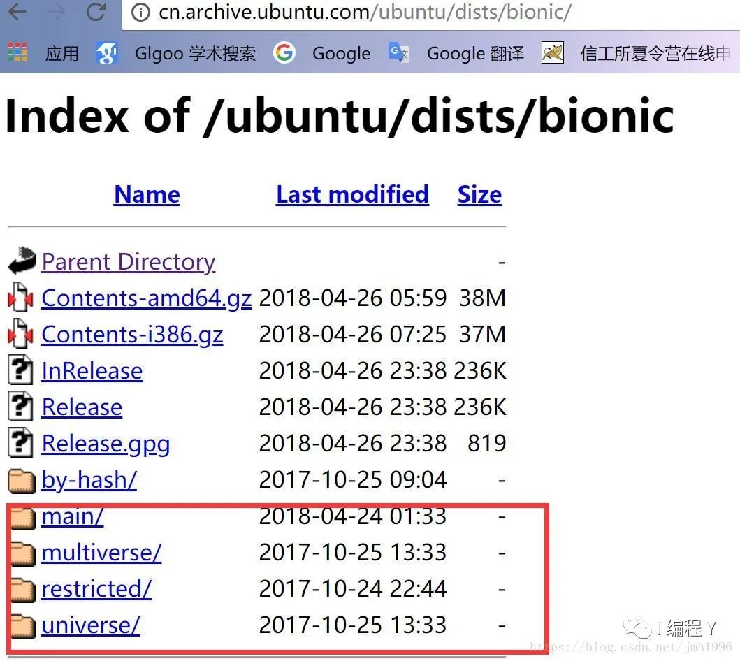Image resolution: width=740 pixels, height=661 pixels.
Task: Open the Parent Directory link
Action: click(x=129, y=262)
